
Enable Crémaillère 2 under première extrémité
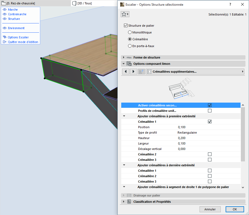pyautogui.click(x=210, y=154)
